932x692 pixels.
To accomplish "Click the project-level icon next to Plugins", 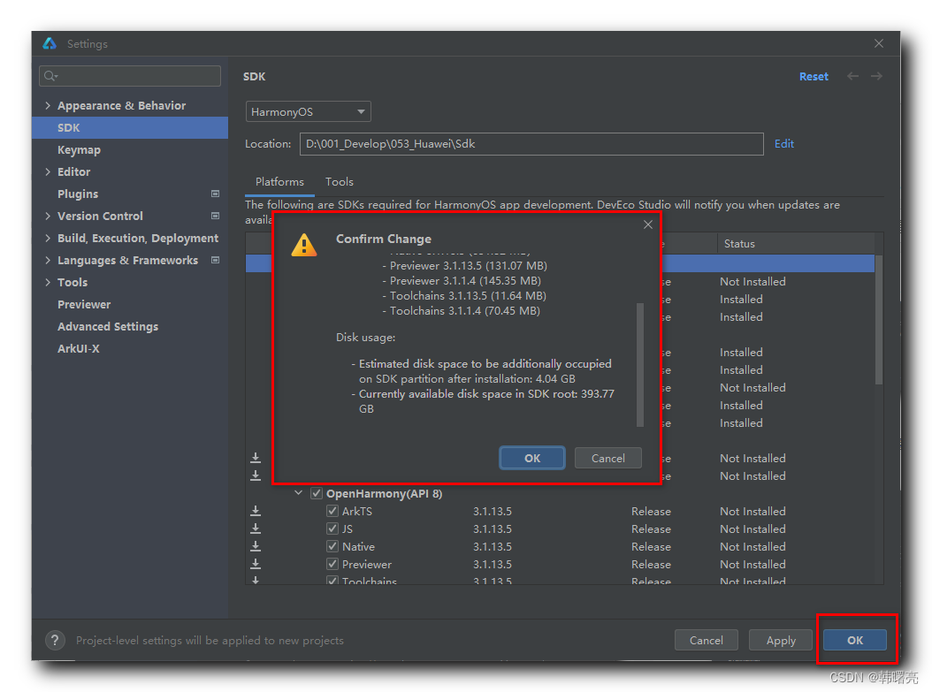I will pos(215,194).
